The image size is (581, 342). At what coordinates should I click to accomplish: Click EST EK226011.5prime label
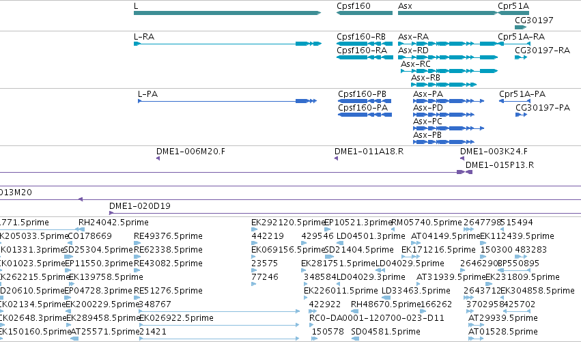(341, 291)
